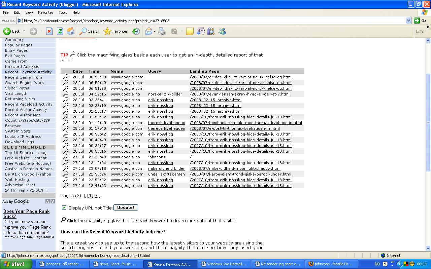The height and width of the screenshot is (269, 431).
Task: Open the Search Engine Wars sidebar link
Action: (x=24, y=83)
